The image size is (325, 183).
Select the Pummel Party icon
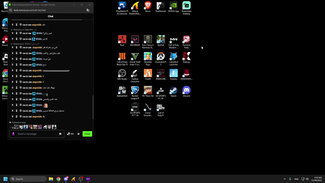coord(186,42)
